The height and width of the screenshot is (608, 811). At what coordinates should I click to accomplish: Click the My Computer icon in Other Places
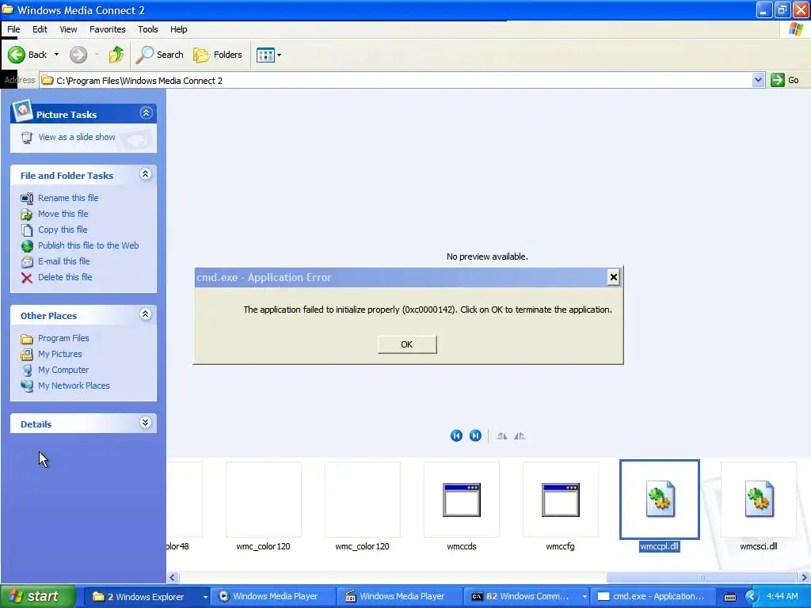click(x=27, y=370)
